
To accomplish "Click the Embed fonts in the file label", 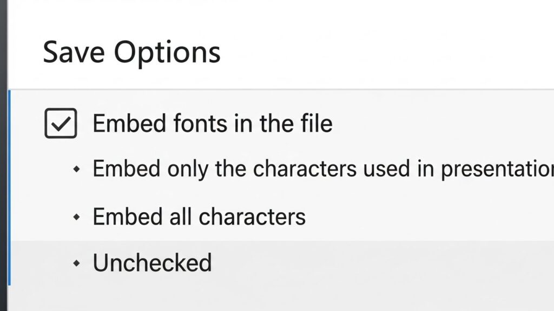I will pos(212,124).
